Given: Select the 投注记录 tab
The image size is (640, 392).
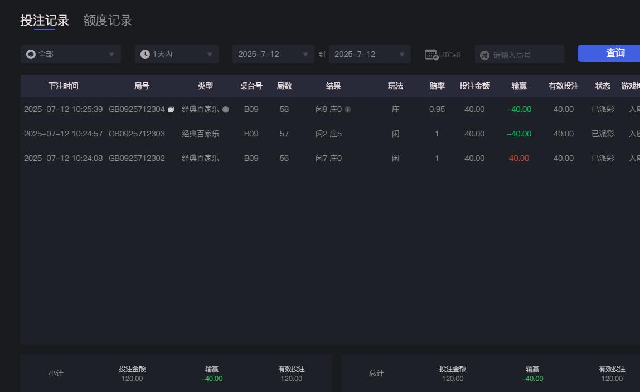Looking at the screenshot, I should click(43, 20).
